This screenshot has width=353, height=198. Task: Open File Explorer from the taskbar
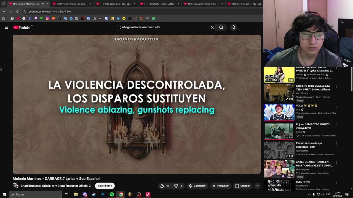[76, 194]
